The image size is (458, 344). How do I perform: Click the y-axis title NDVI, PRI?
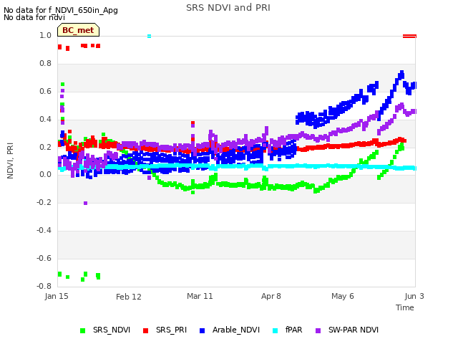click(10, 161)
